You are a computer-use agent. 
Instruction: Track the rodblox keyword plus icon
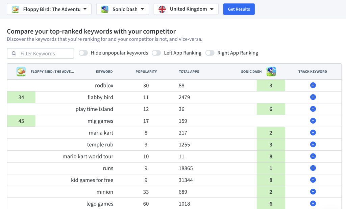click(x=313, y=85)
